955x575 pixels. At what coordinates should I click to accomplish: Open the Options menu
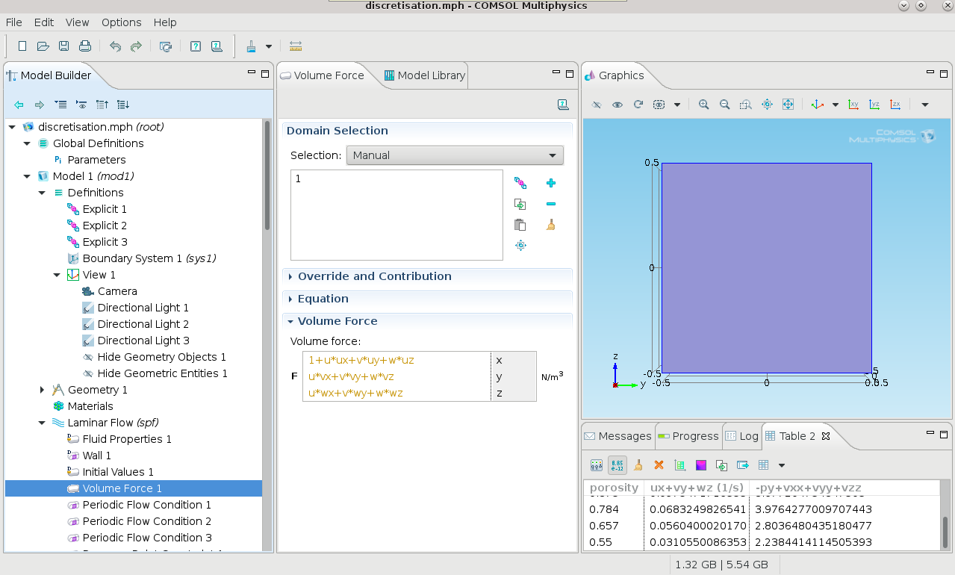[x=121, y=22]
